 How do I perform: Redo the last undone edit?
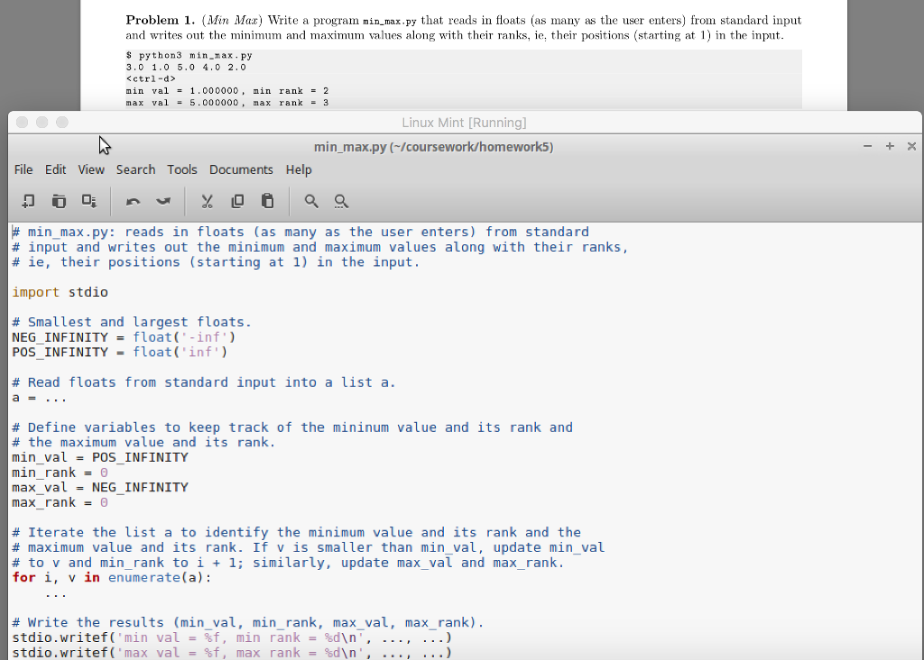[163, 201]
